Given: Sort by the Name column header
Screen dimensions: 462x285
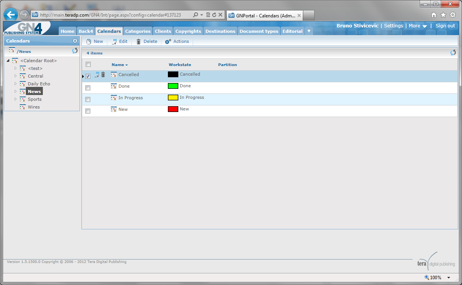Looking at the screenshot, I should coord(119,64).
